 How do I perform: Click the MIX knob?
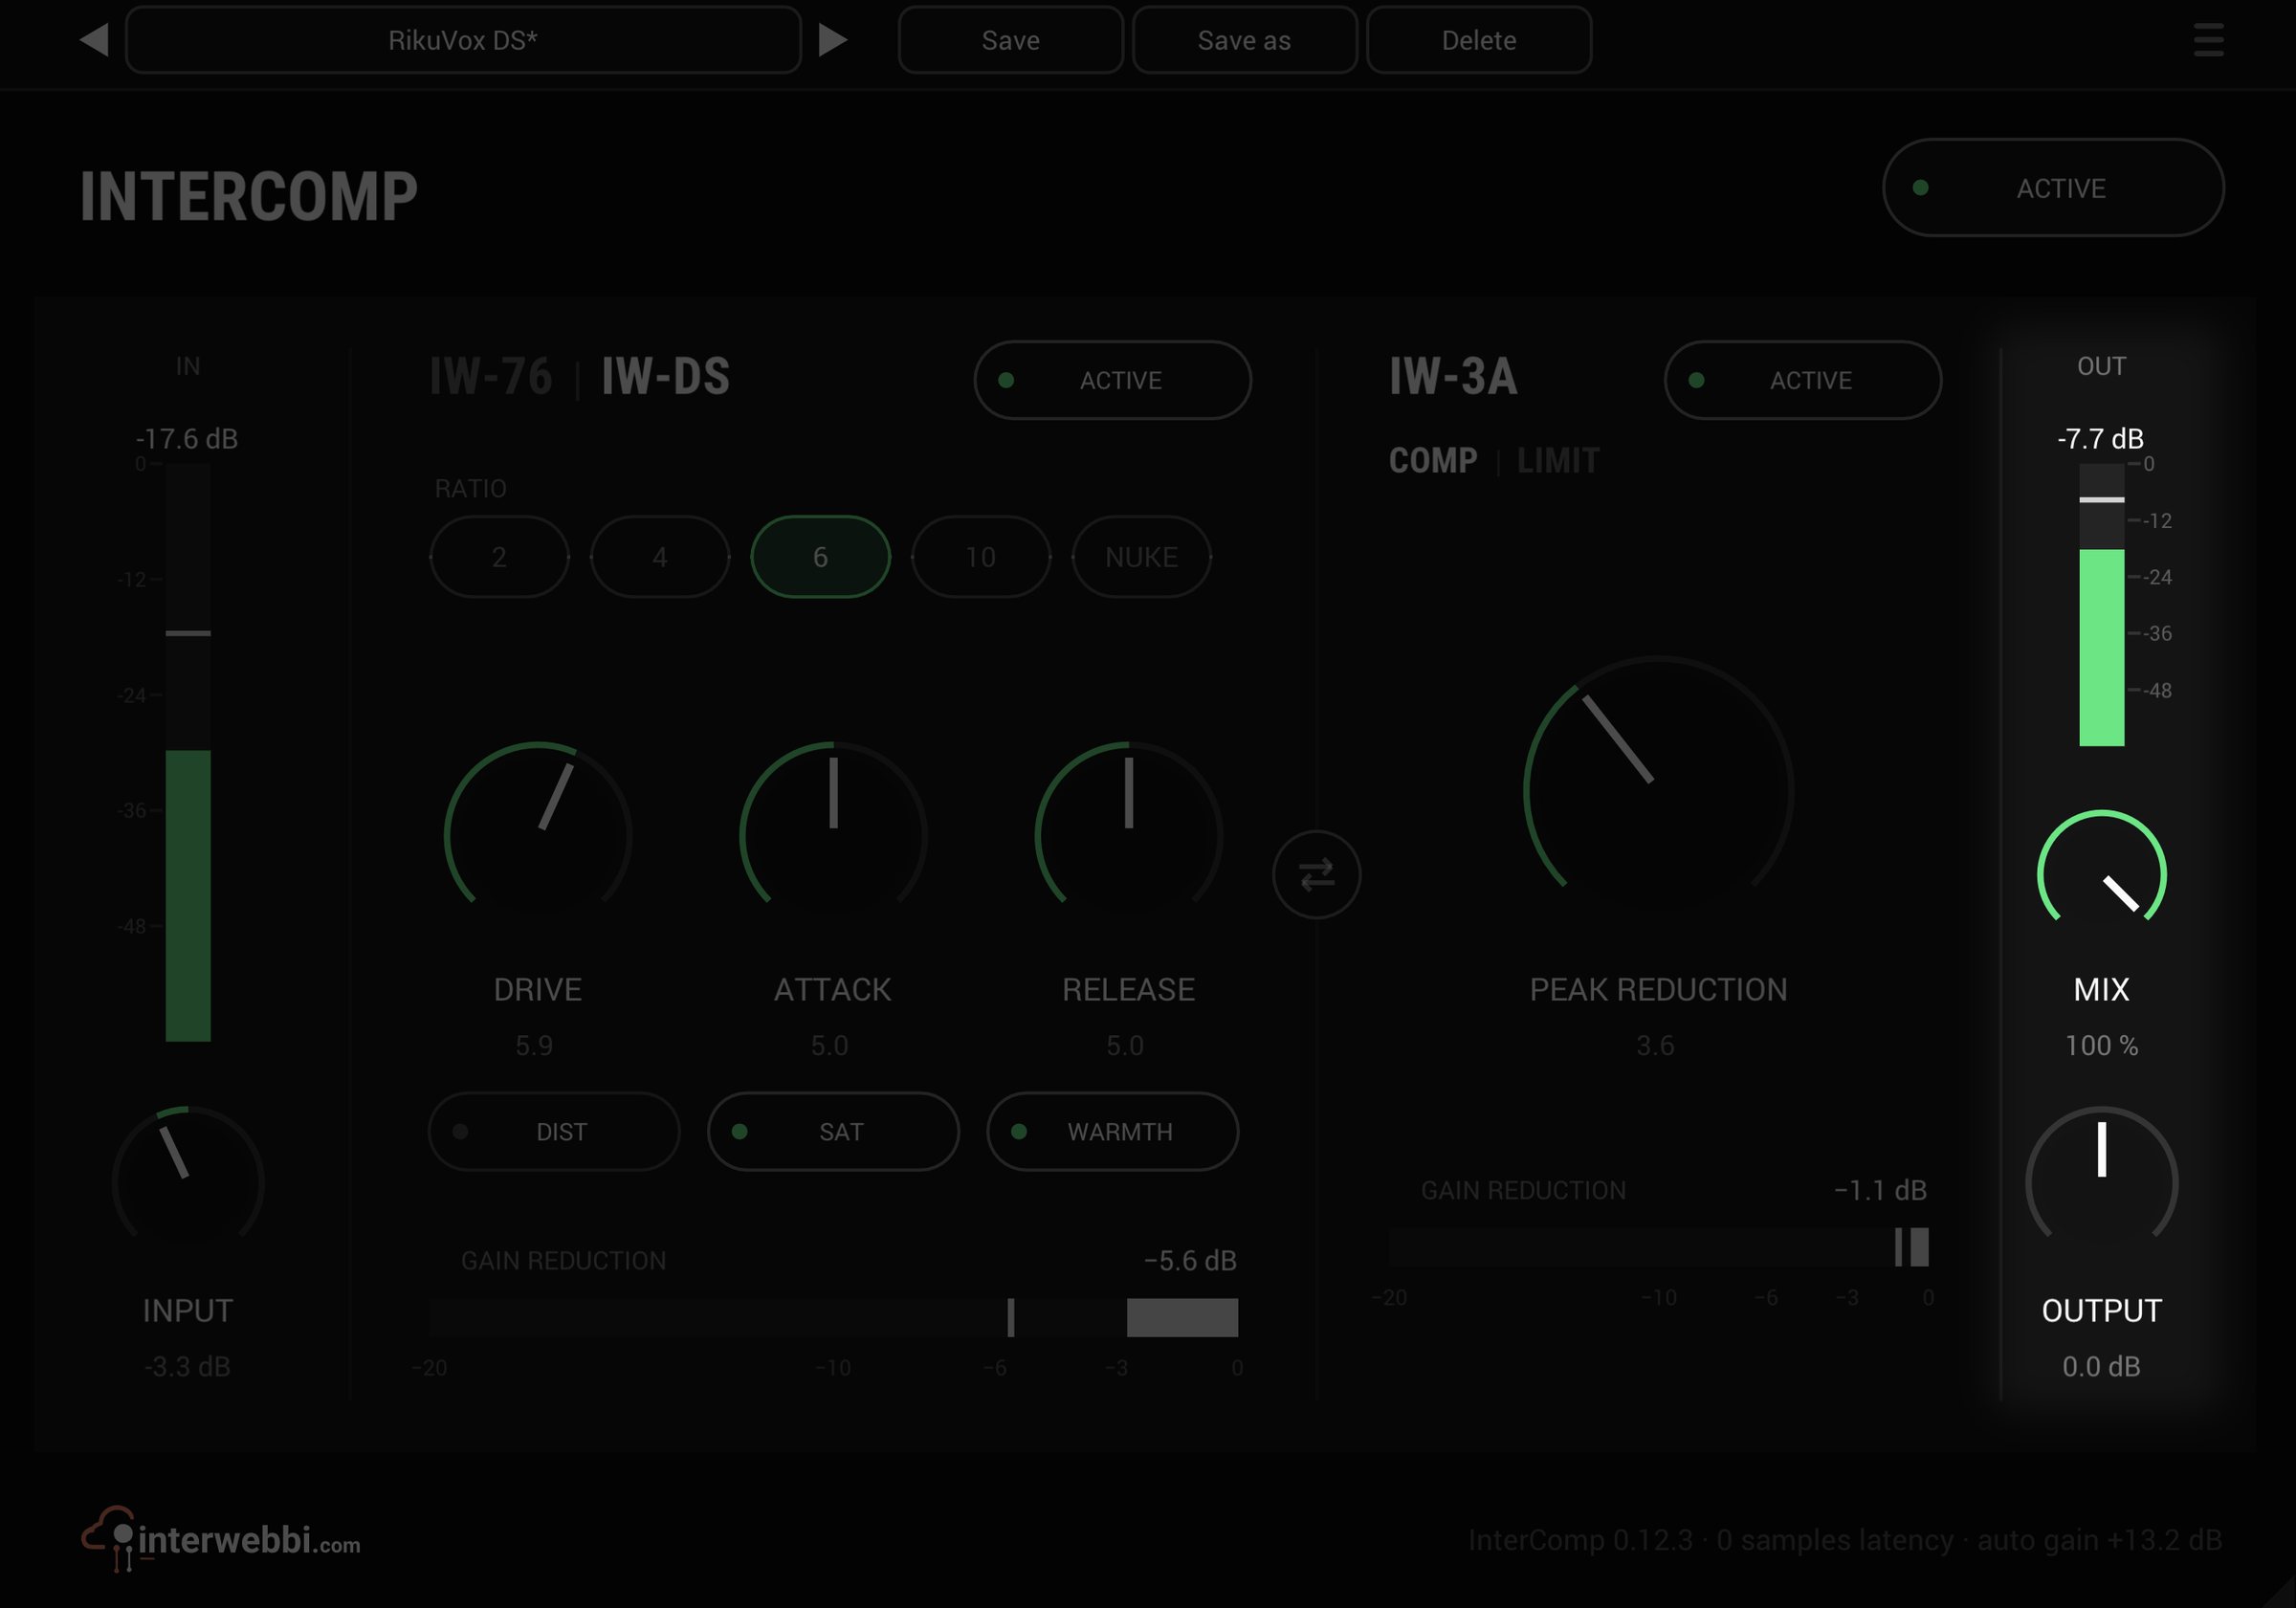coord(2101,873)
